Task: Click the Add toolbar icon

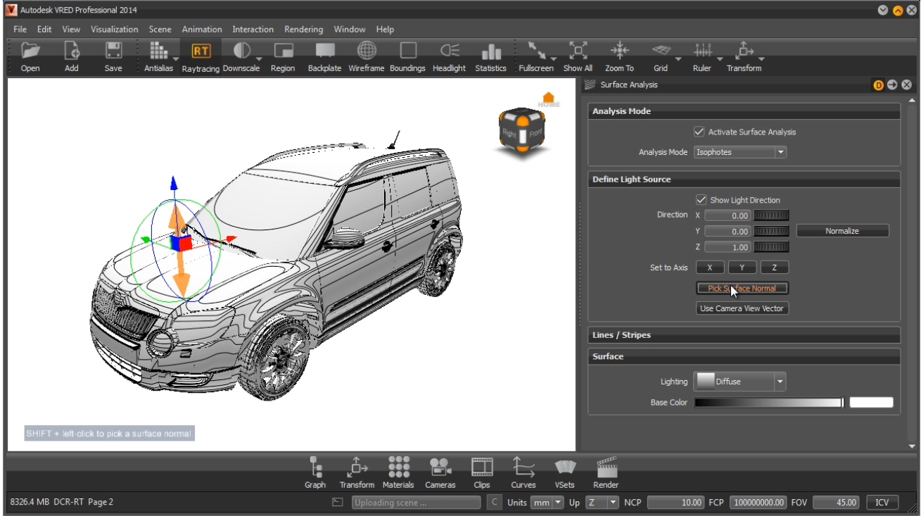Action: (72, 51)
